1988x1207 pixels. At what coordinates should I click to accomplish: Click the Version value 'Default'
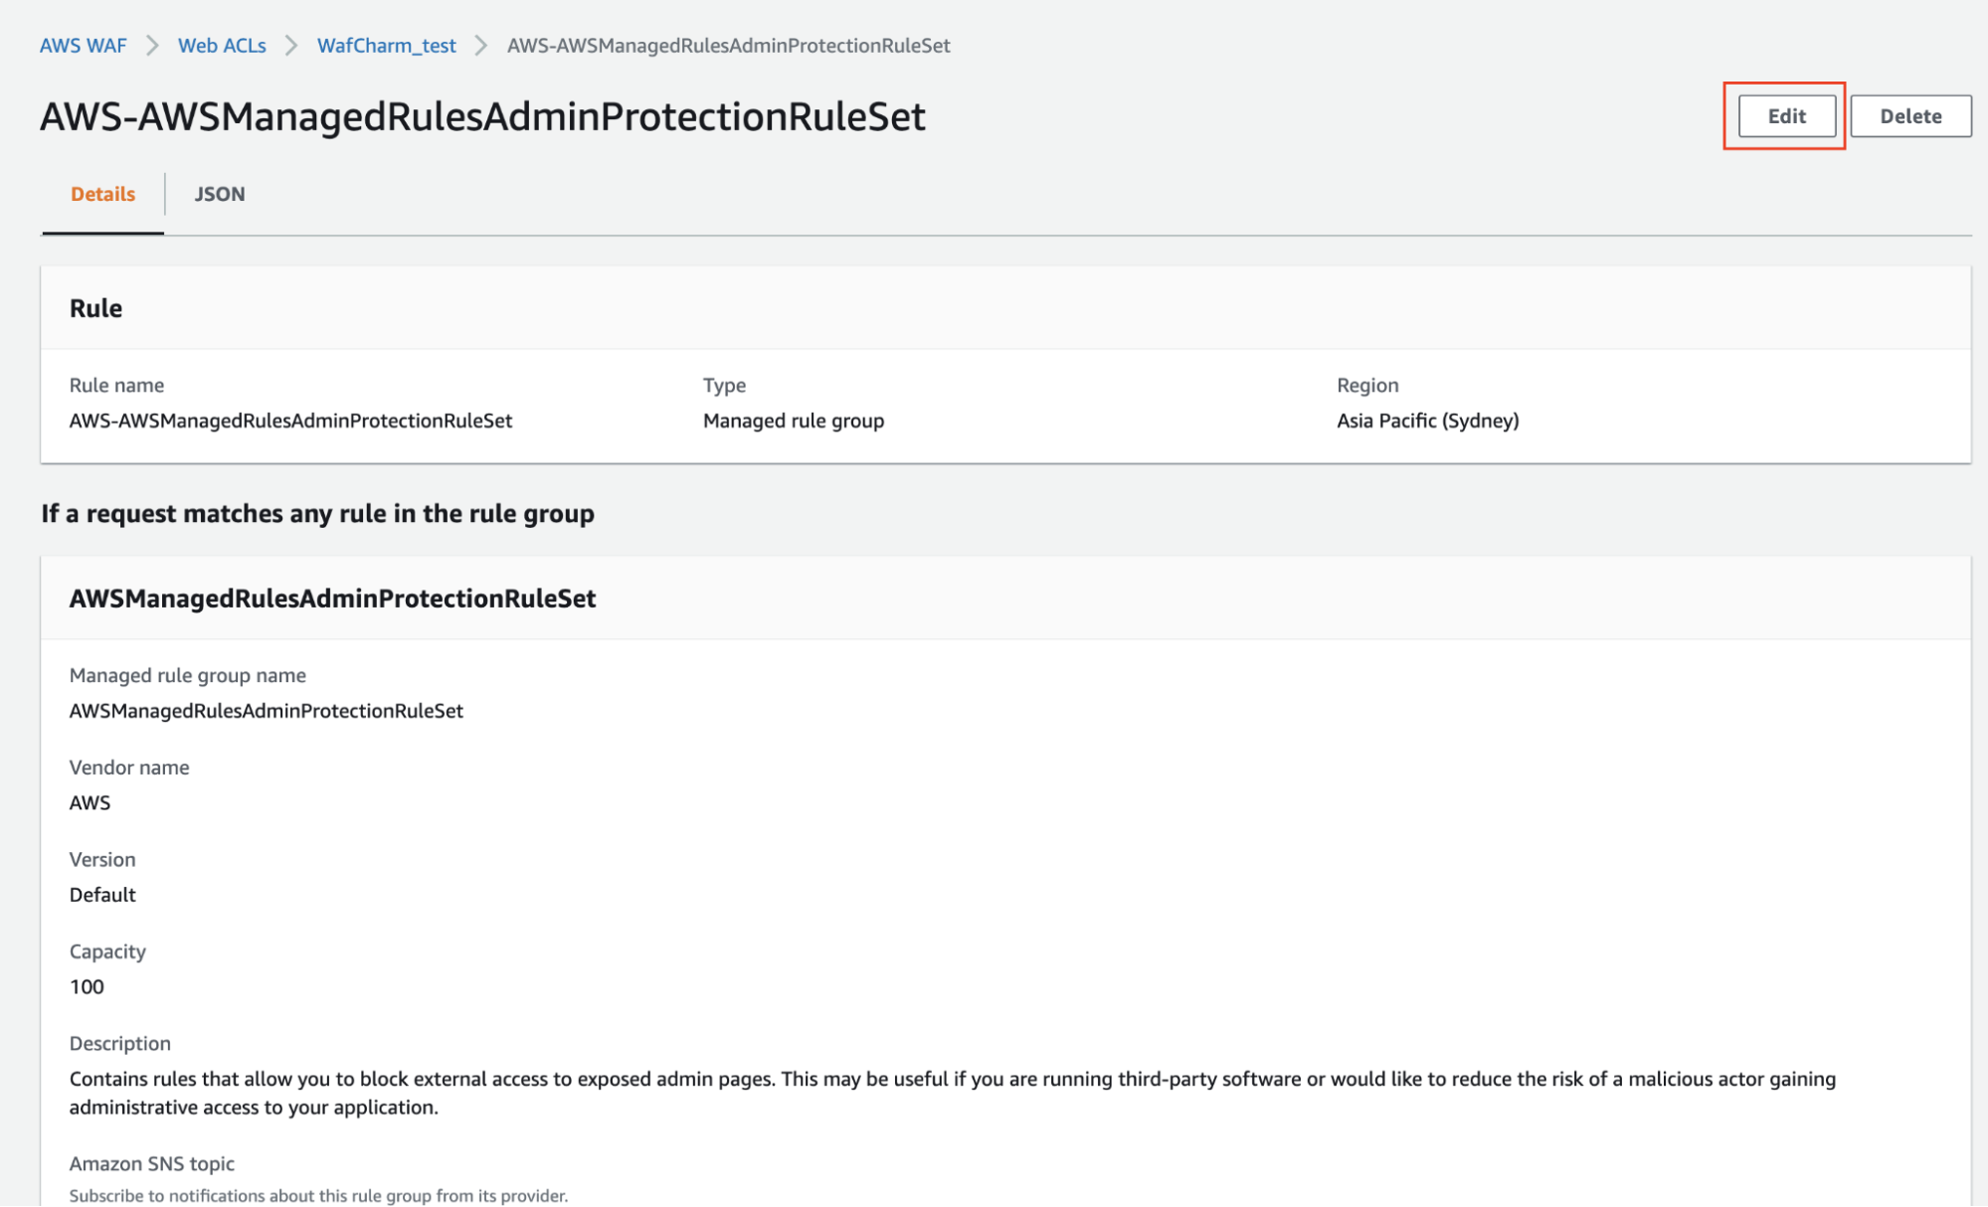(102, 895)
